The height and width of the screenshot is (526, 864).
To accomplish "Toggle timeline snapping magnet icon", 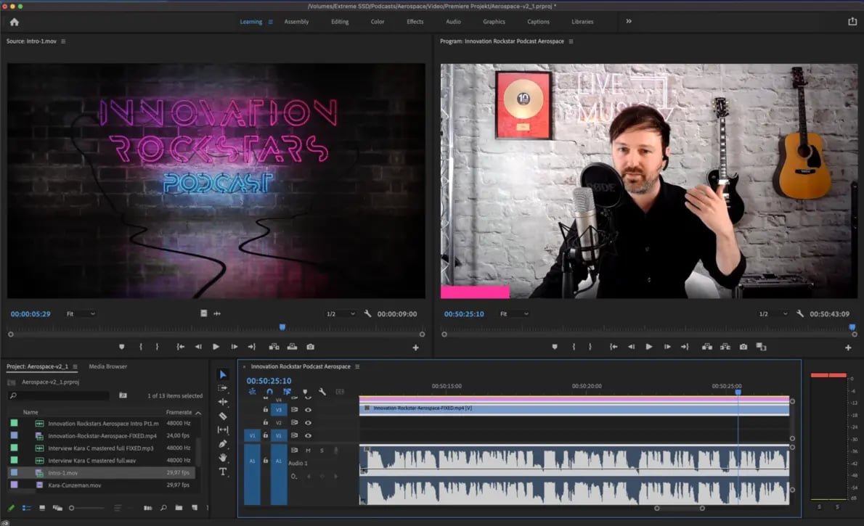I will point(269,392).
